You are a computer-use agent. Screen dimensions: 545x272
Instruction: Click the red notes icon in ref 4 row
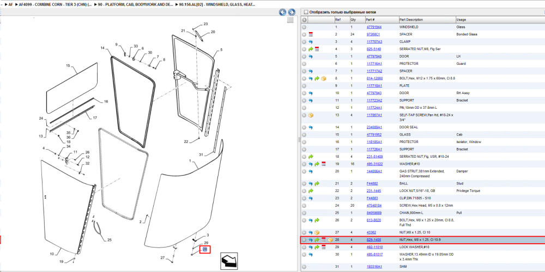point(317,49)
